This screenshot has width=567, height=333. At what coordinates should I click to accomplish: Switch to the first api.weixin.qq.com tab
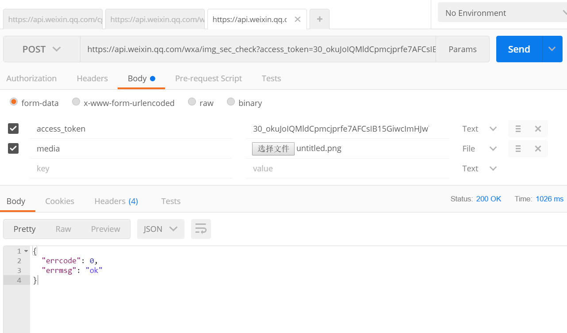pyautogui.click(x=53, y=19)
